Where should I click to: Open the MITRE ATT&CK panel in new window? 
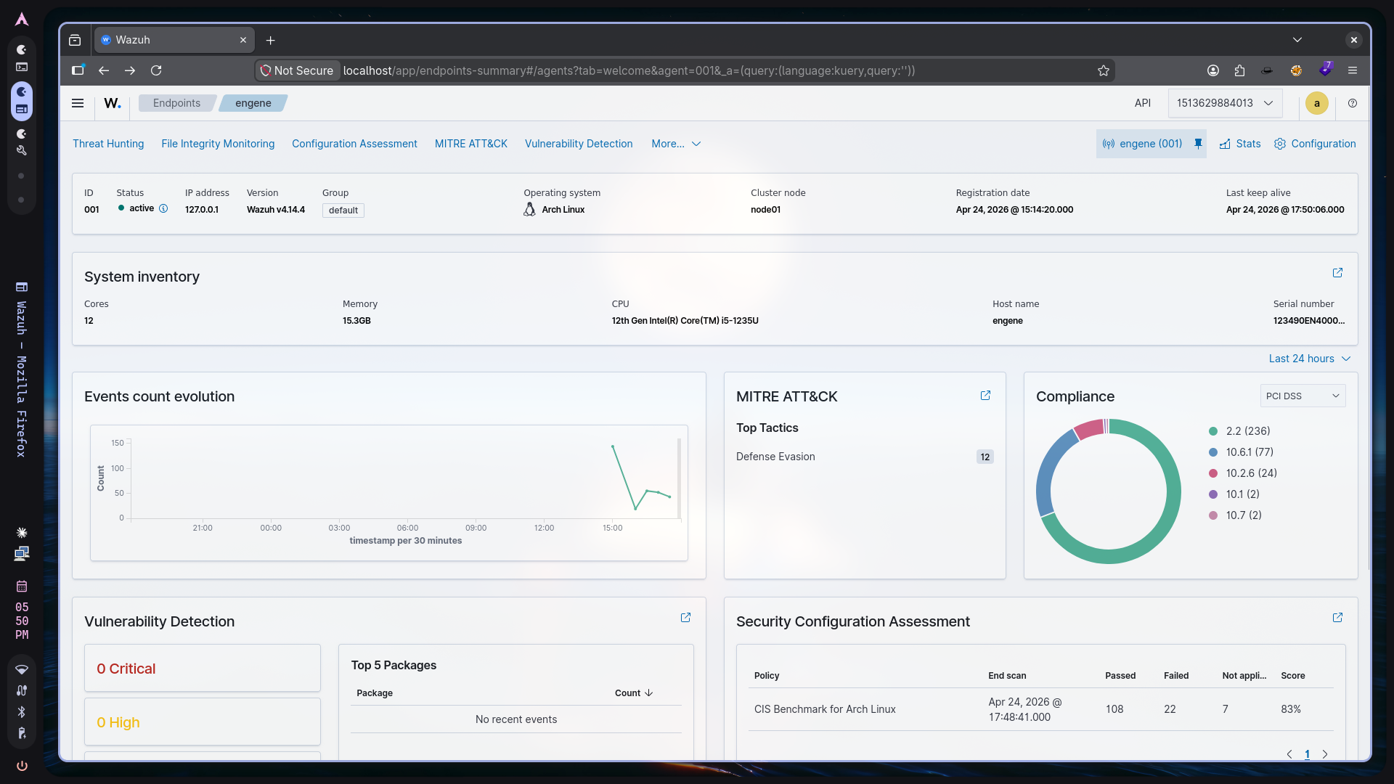(x=985, y=396)
